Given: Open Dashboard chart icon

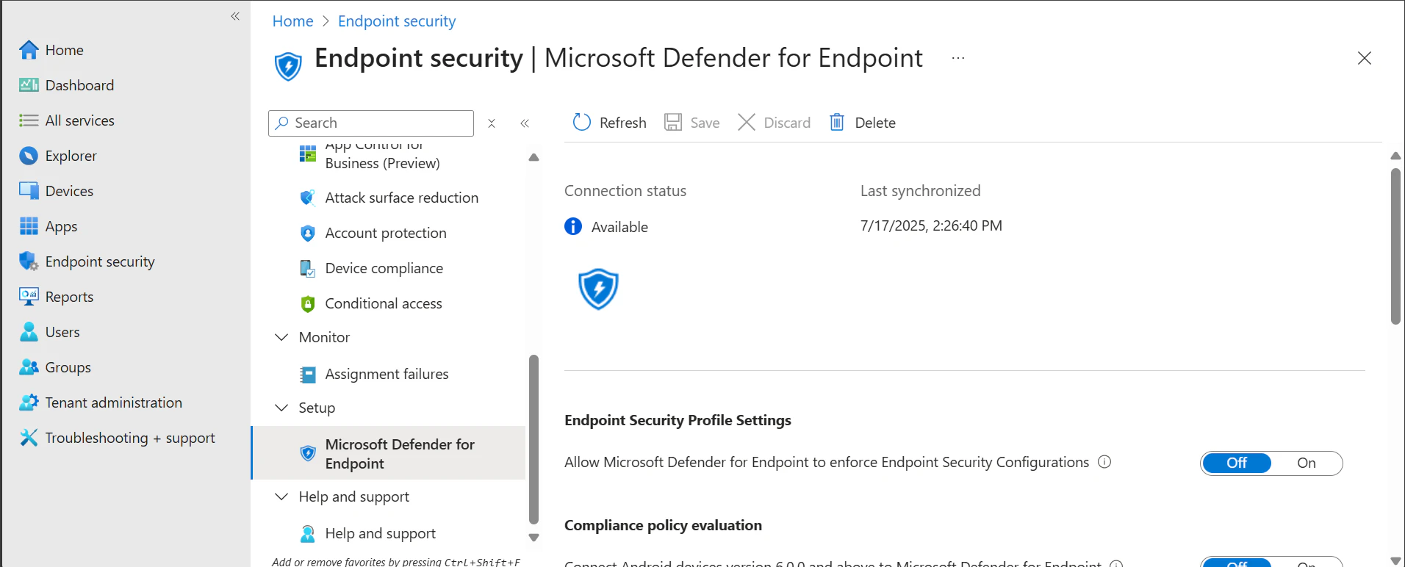Looking at the screenshot, I should pyautogui.click(x=29, y=85).
